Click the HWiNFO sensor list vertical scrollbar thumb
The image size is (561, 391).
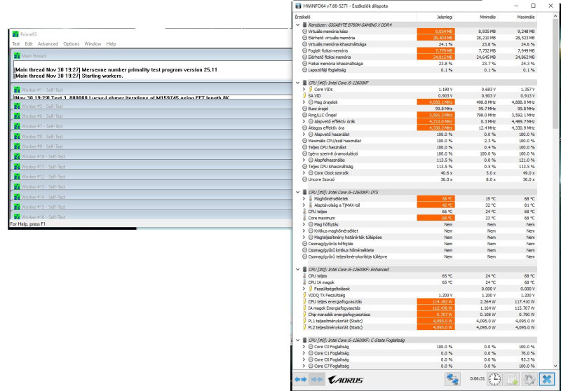tap(555, 75)
